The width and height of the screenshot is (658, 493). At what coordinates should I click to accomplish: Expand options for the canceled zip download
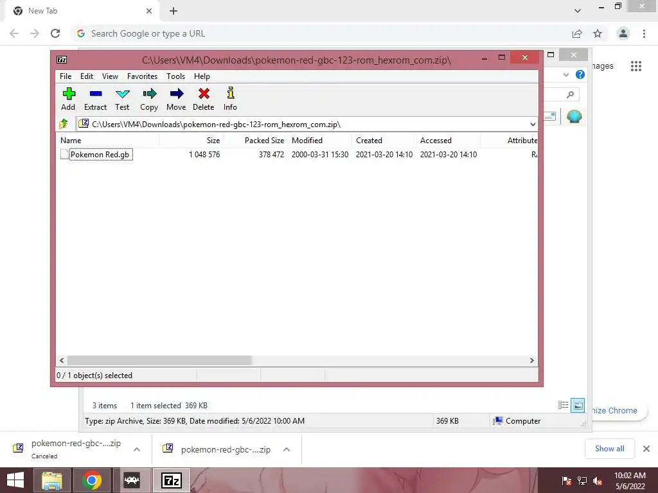[137, 449]
